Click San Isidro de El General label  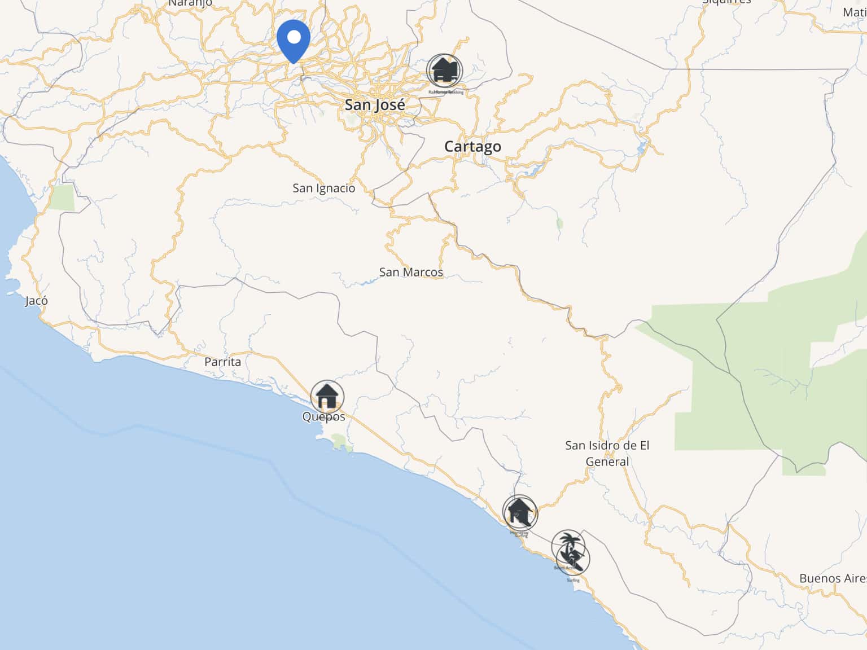click(x=607, y=453)
